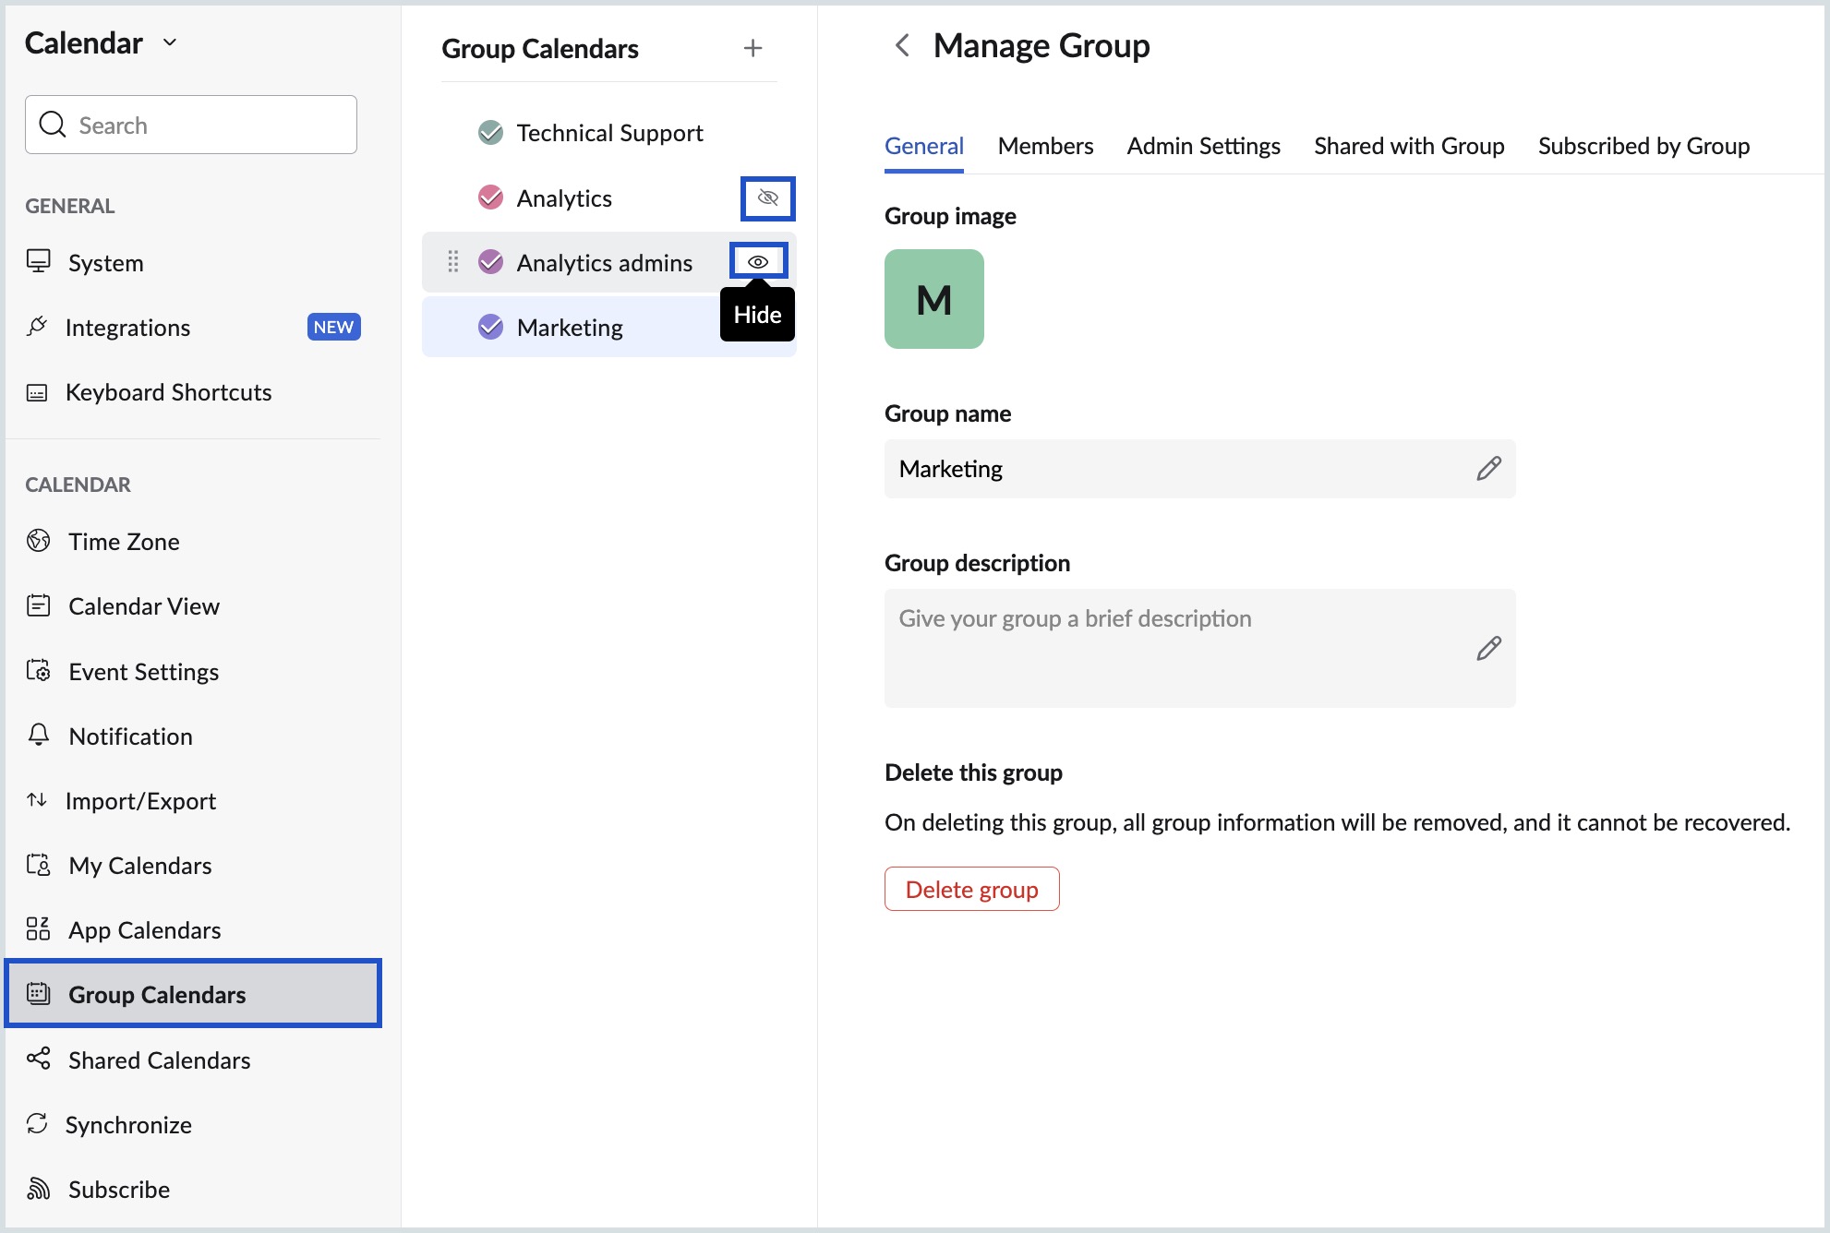Toggle the Analytics admins calendar checkmark
This screenshot has width=1830, height=1233.
click(491, 262)
